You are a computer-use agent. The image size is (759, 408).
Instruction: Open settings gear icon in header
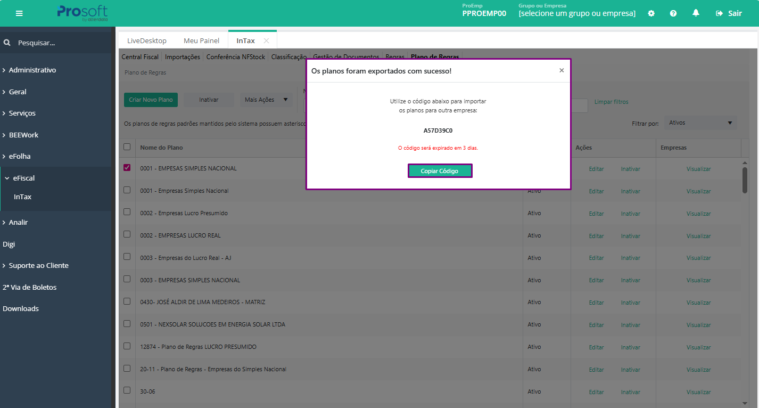651,13
